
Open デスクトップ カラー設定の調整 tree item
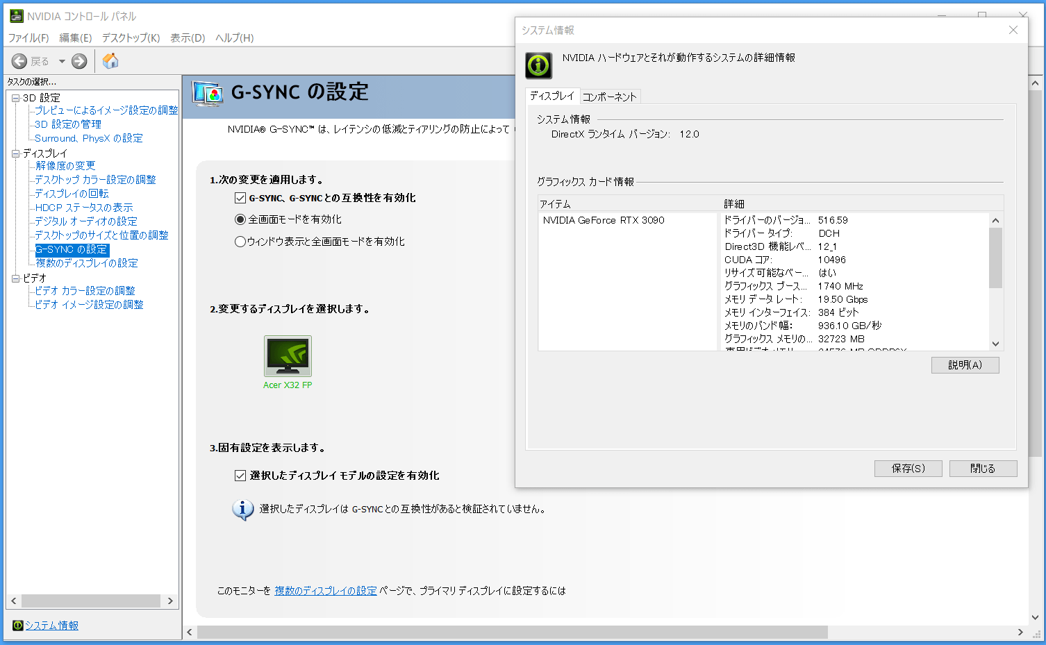[x=95, y=180]
